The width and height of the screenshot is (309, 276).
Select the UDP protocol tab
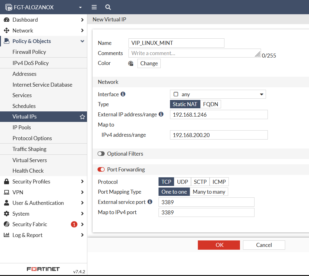pos(182,182)
